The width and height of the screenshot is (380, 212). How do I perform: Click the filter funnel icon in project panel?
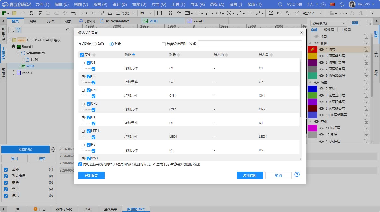pos(18,30)
